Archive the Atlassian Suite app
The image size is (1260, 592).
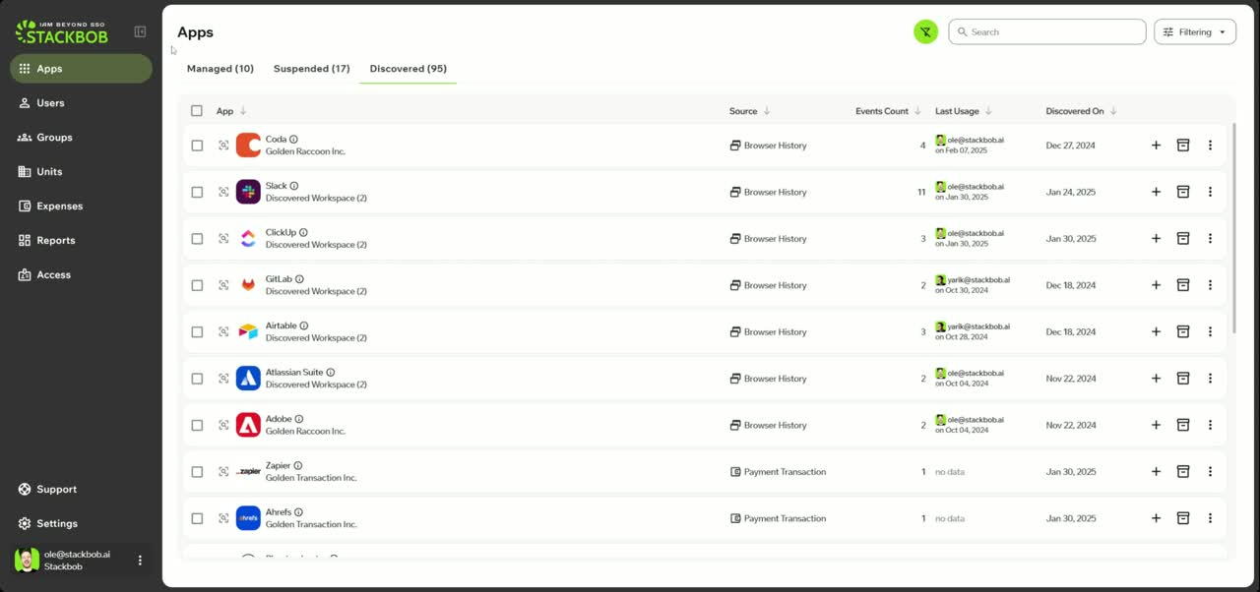coord(1183,379)
